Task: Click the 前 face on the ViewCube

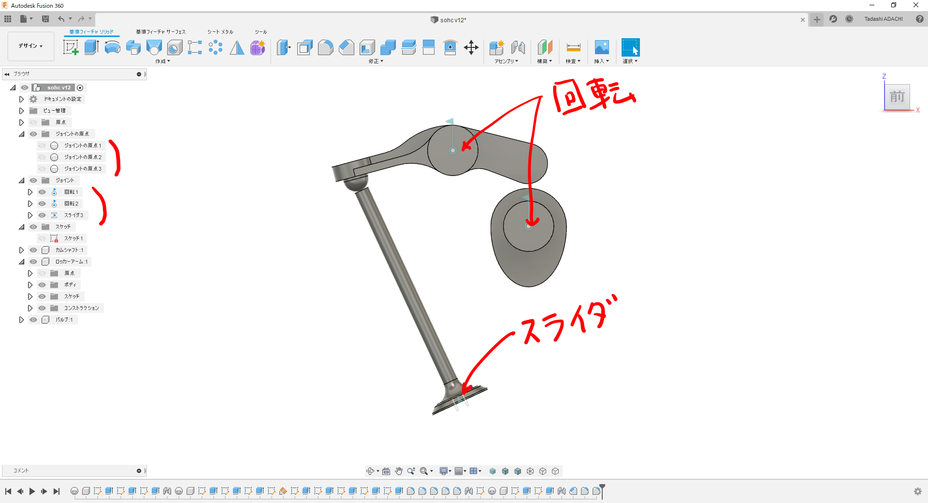Action: [x=897, y=97]
